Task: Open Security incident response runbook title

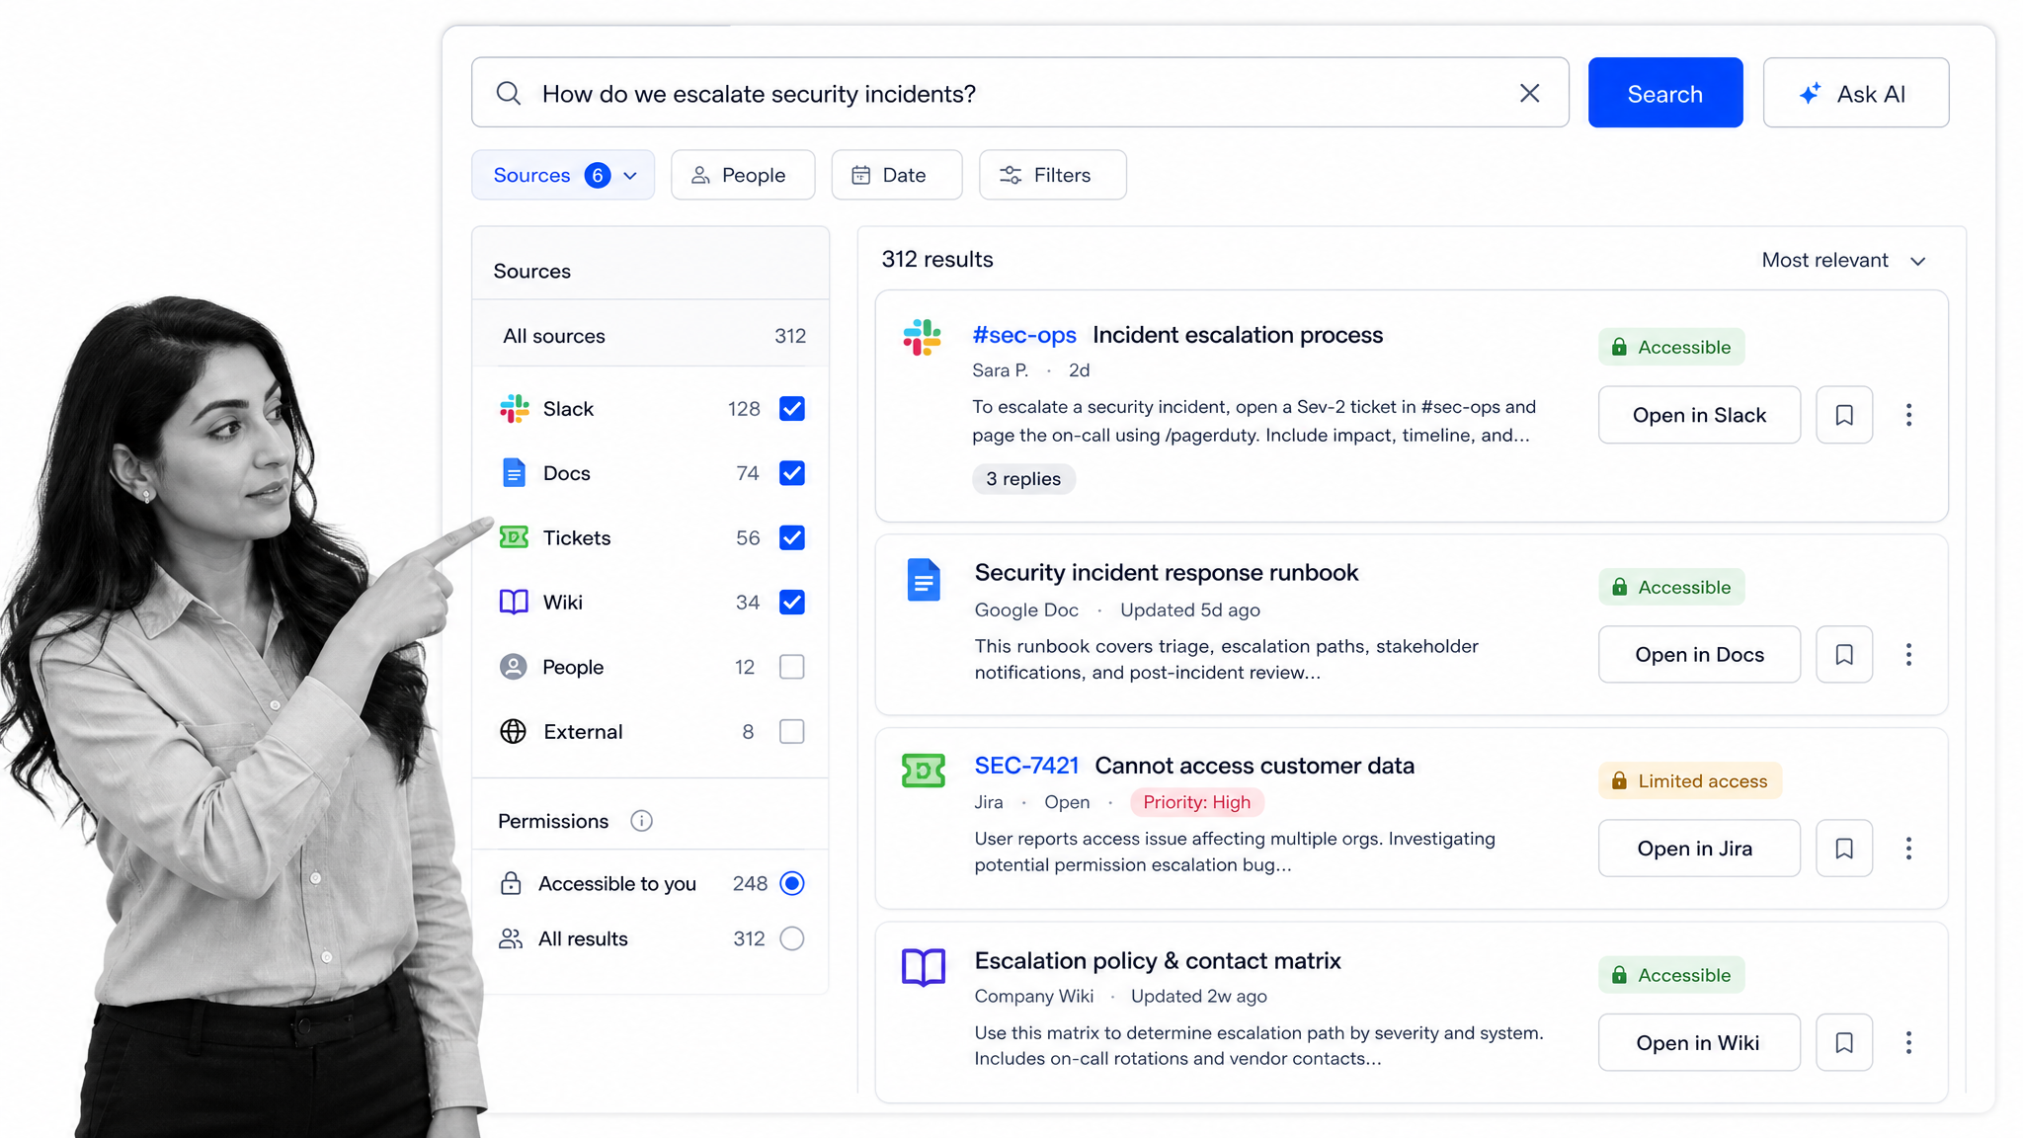Action: click(1167, 573)
